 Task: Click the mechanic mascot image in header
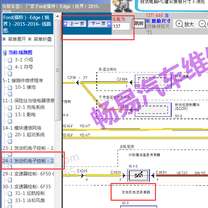pyautogui.click(x=122, y=6)
